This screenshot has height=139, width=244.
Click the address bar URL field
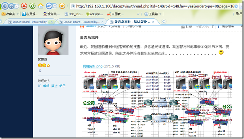[155, 6]
